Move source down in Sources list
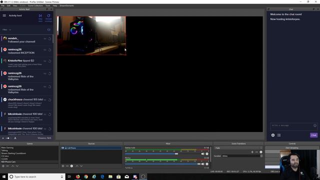 [x=81, y=166]
